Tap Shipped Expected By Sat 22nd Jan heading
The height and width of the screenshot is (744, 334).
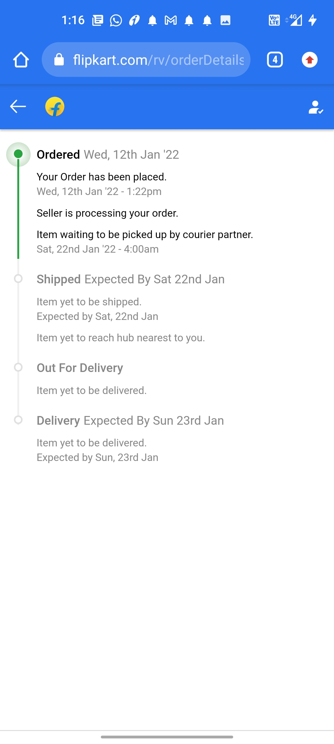[131, 279]
